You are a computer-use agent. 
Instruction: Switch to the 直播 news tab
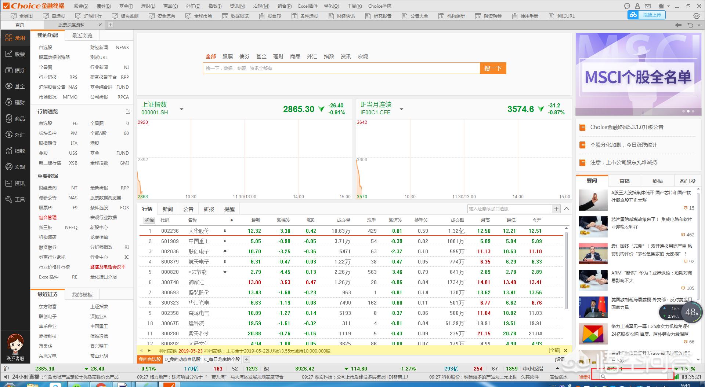[x=625, y=181]
